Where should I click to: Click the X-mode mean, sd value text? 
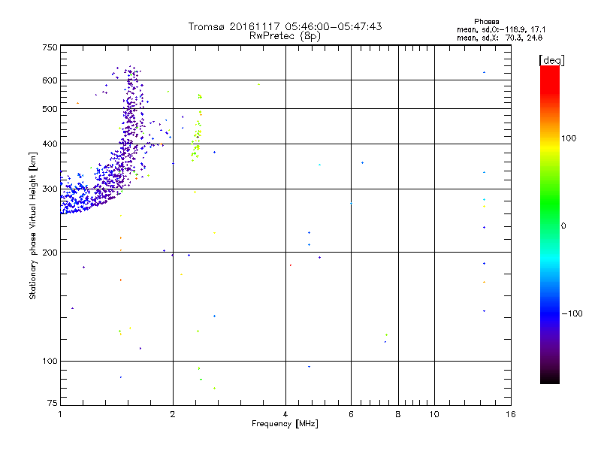[500, 38]
